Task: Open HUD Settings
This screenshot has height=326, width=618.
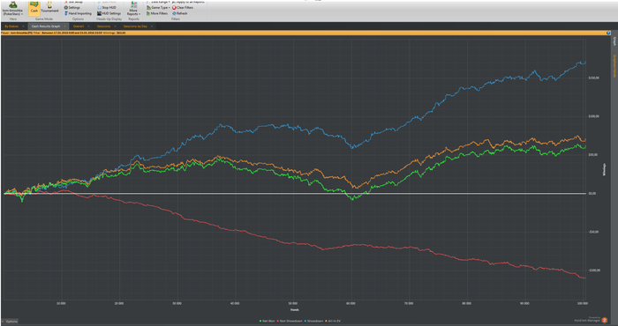Action: pyautogui.click(x=109, y=13)
